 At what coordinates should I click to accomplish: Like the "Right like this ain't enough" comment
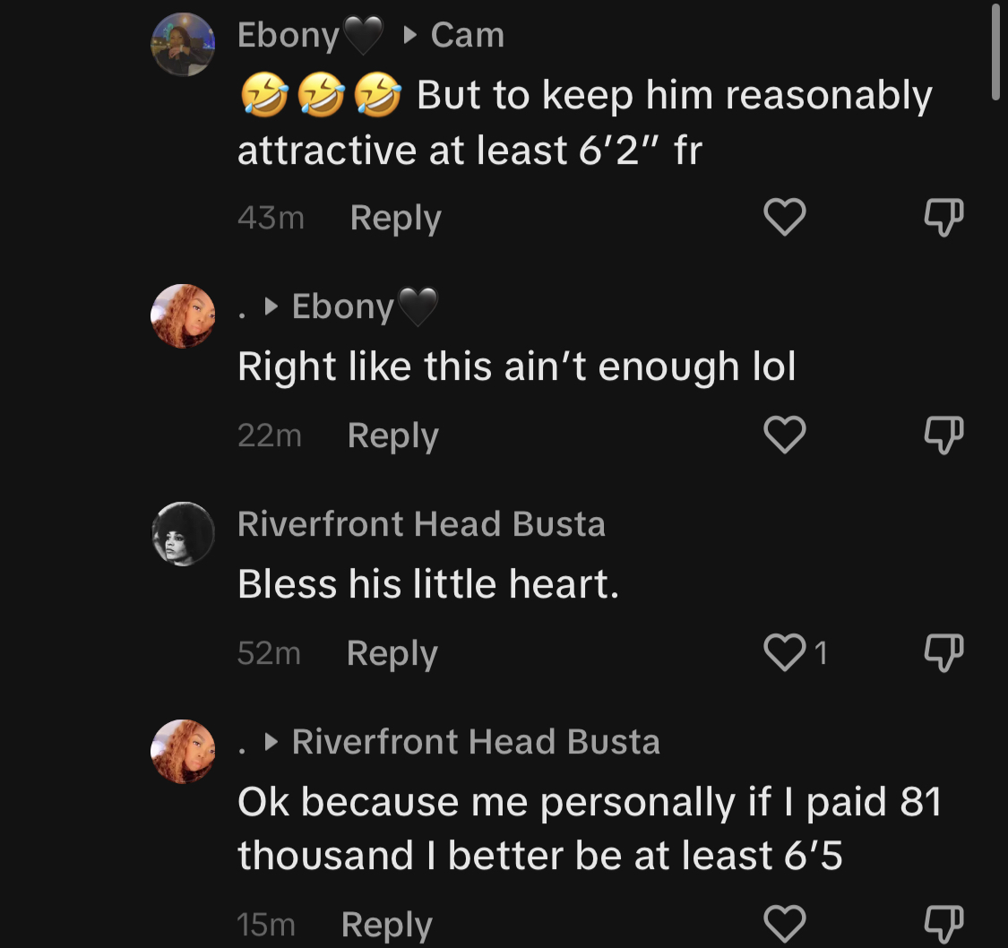784,435
